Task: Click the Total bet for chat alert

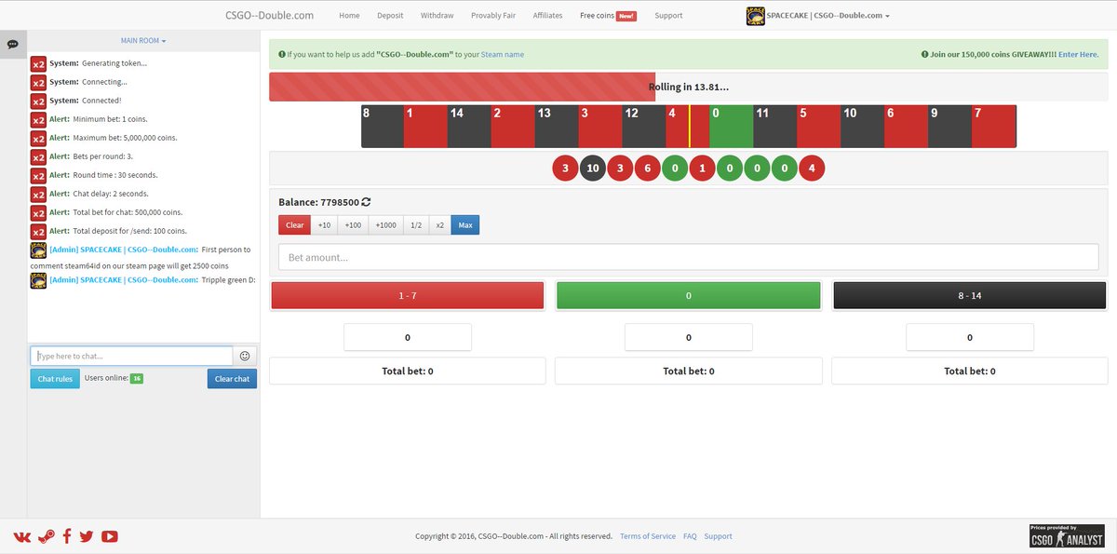Action: click(118, 212)
